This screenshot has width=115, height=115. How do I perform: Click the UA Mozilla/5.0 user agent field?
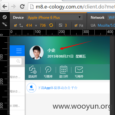(x=106, y=25)
